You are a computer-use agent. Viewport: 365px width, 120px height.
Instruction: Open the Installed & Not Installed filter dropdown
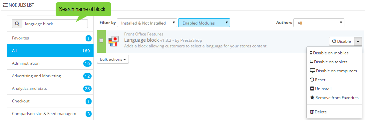click(x=147, y=23)
